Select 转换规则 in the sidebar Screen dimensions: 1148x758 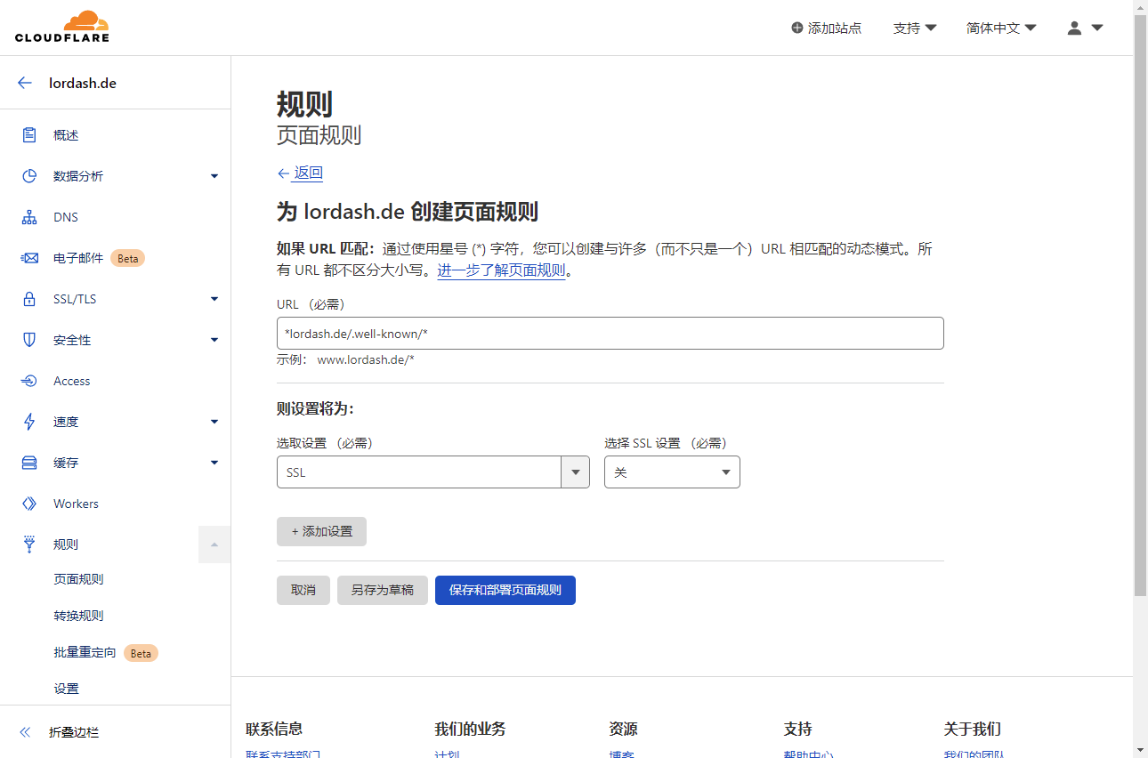(x=78, y=616)
